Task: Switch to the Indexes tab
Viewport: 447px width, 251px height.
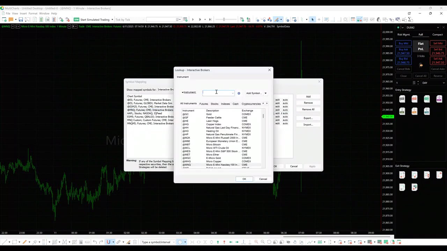Action: pos(225,104)
